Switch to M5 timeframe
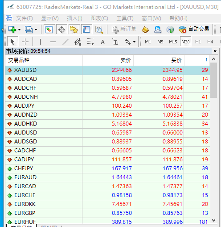 point(160,42)
